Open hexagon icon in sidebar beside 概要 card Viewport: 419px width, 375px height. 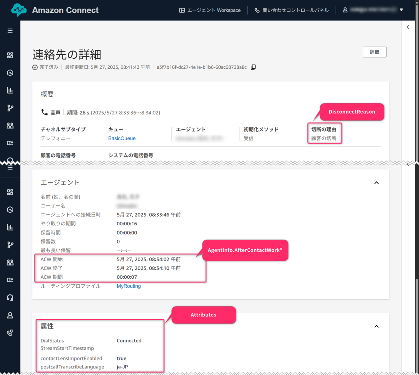pyautogui.click(x=10, y=73)
